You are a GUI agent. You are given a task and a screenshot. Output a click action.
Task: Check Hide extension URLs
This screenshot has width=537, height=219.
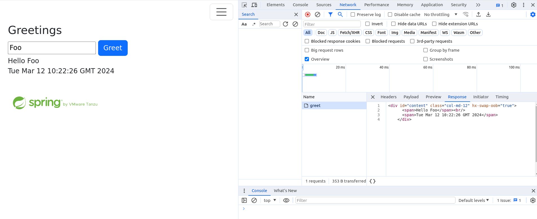pyautogui.click(x=434, y=24)
